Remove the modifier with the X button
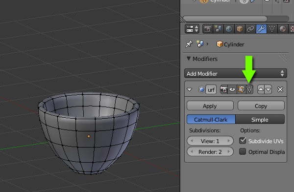294x192 pixels. [280, 89]
